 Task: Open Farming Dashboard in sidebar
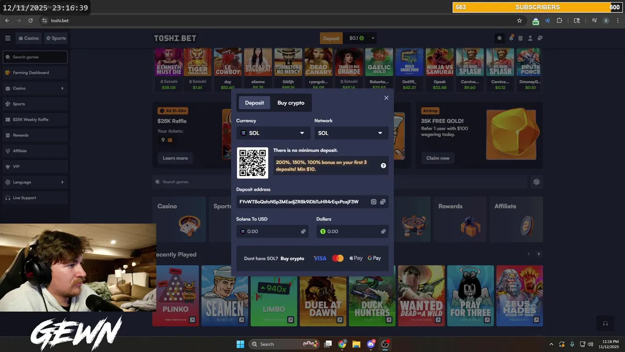(x=35, y=73)
